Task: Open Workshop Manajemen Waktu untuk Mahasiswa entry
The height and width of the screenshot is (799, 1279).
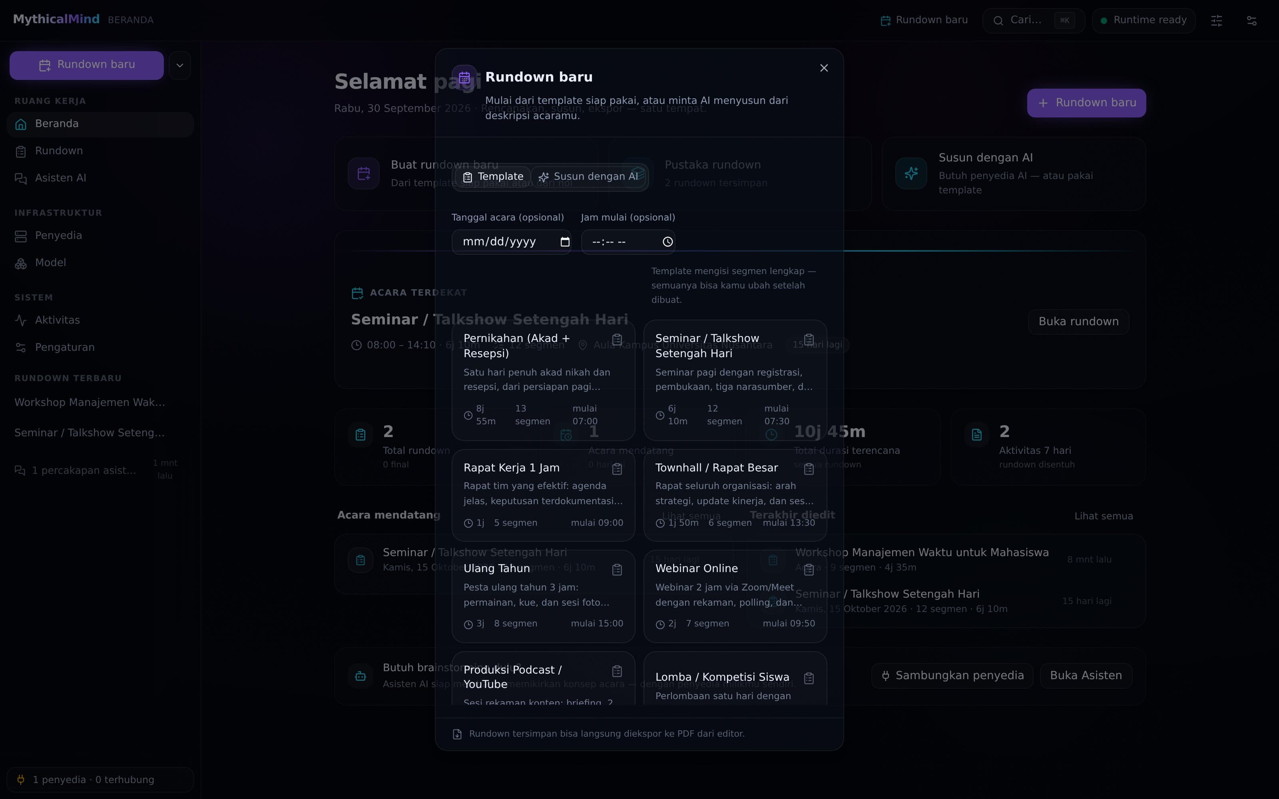Action: coord(946,560)
